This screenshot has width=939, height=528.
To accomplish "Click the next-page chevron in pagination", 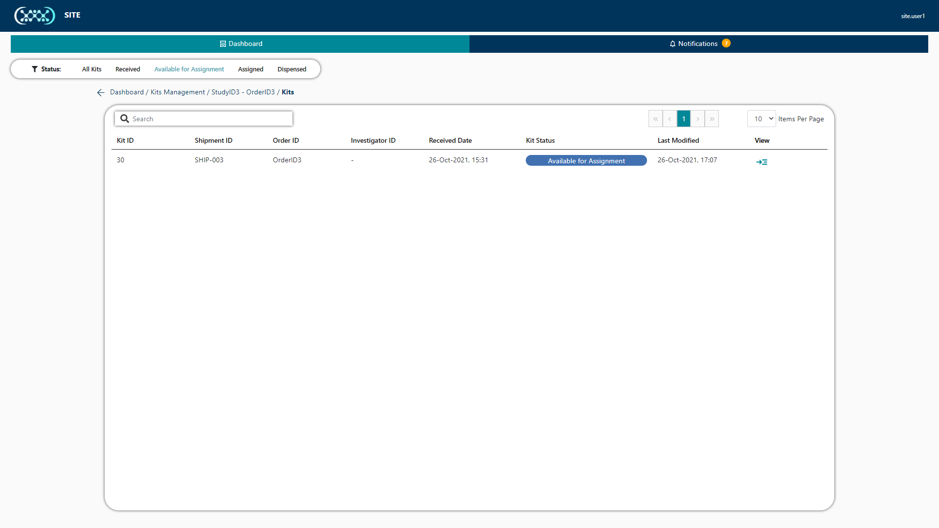I will coord(697,118).
